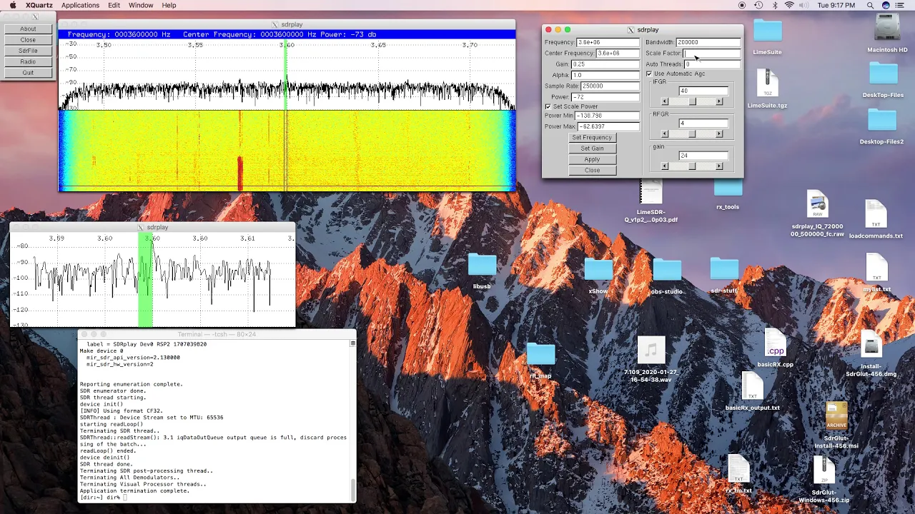Open Siri from the menu bar

coord(886,5)
